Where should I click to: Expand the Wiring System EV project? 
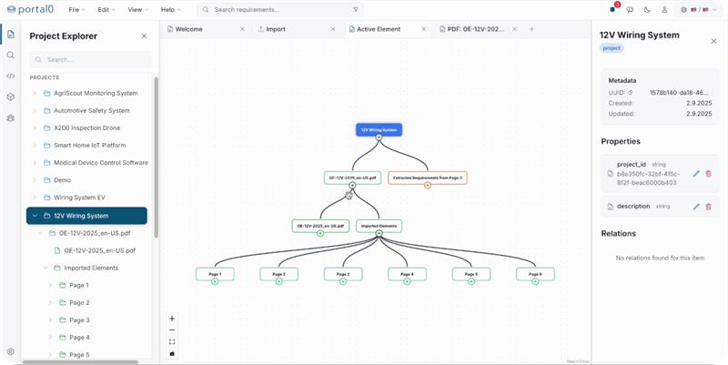point(35,198)
